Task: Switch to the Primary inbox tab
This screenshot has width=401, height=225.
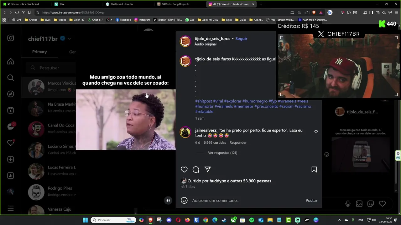Action: click(x=39, y=52)
